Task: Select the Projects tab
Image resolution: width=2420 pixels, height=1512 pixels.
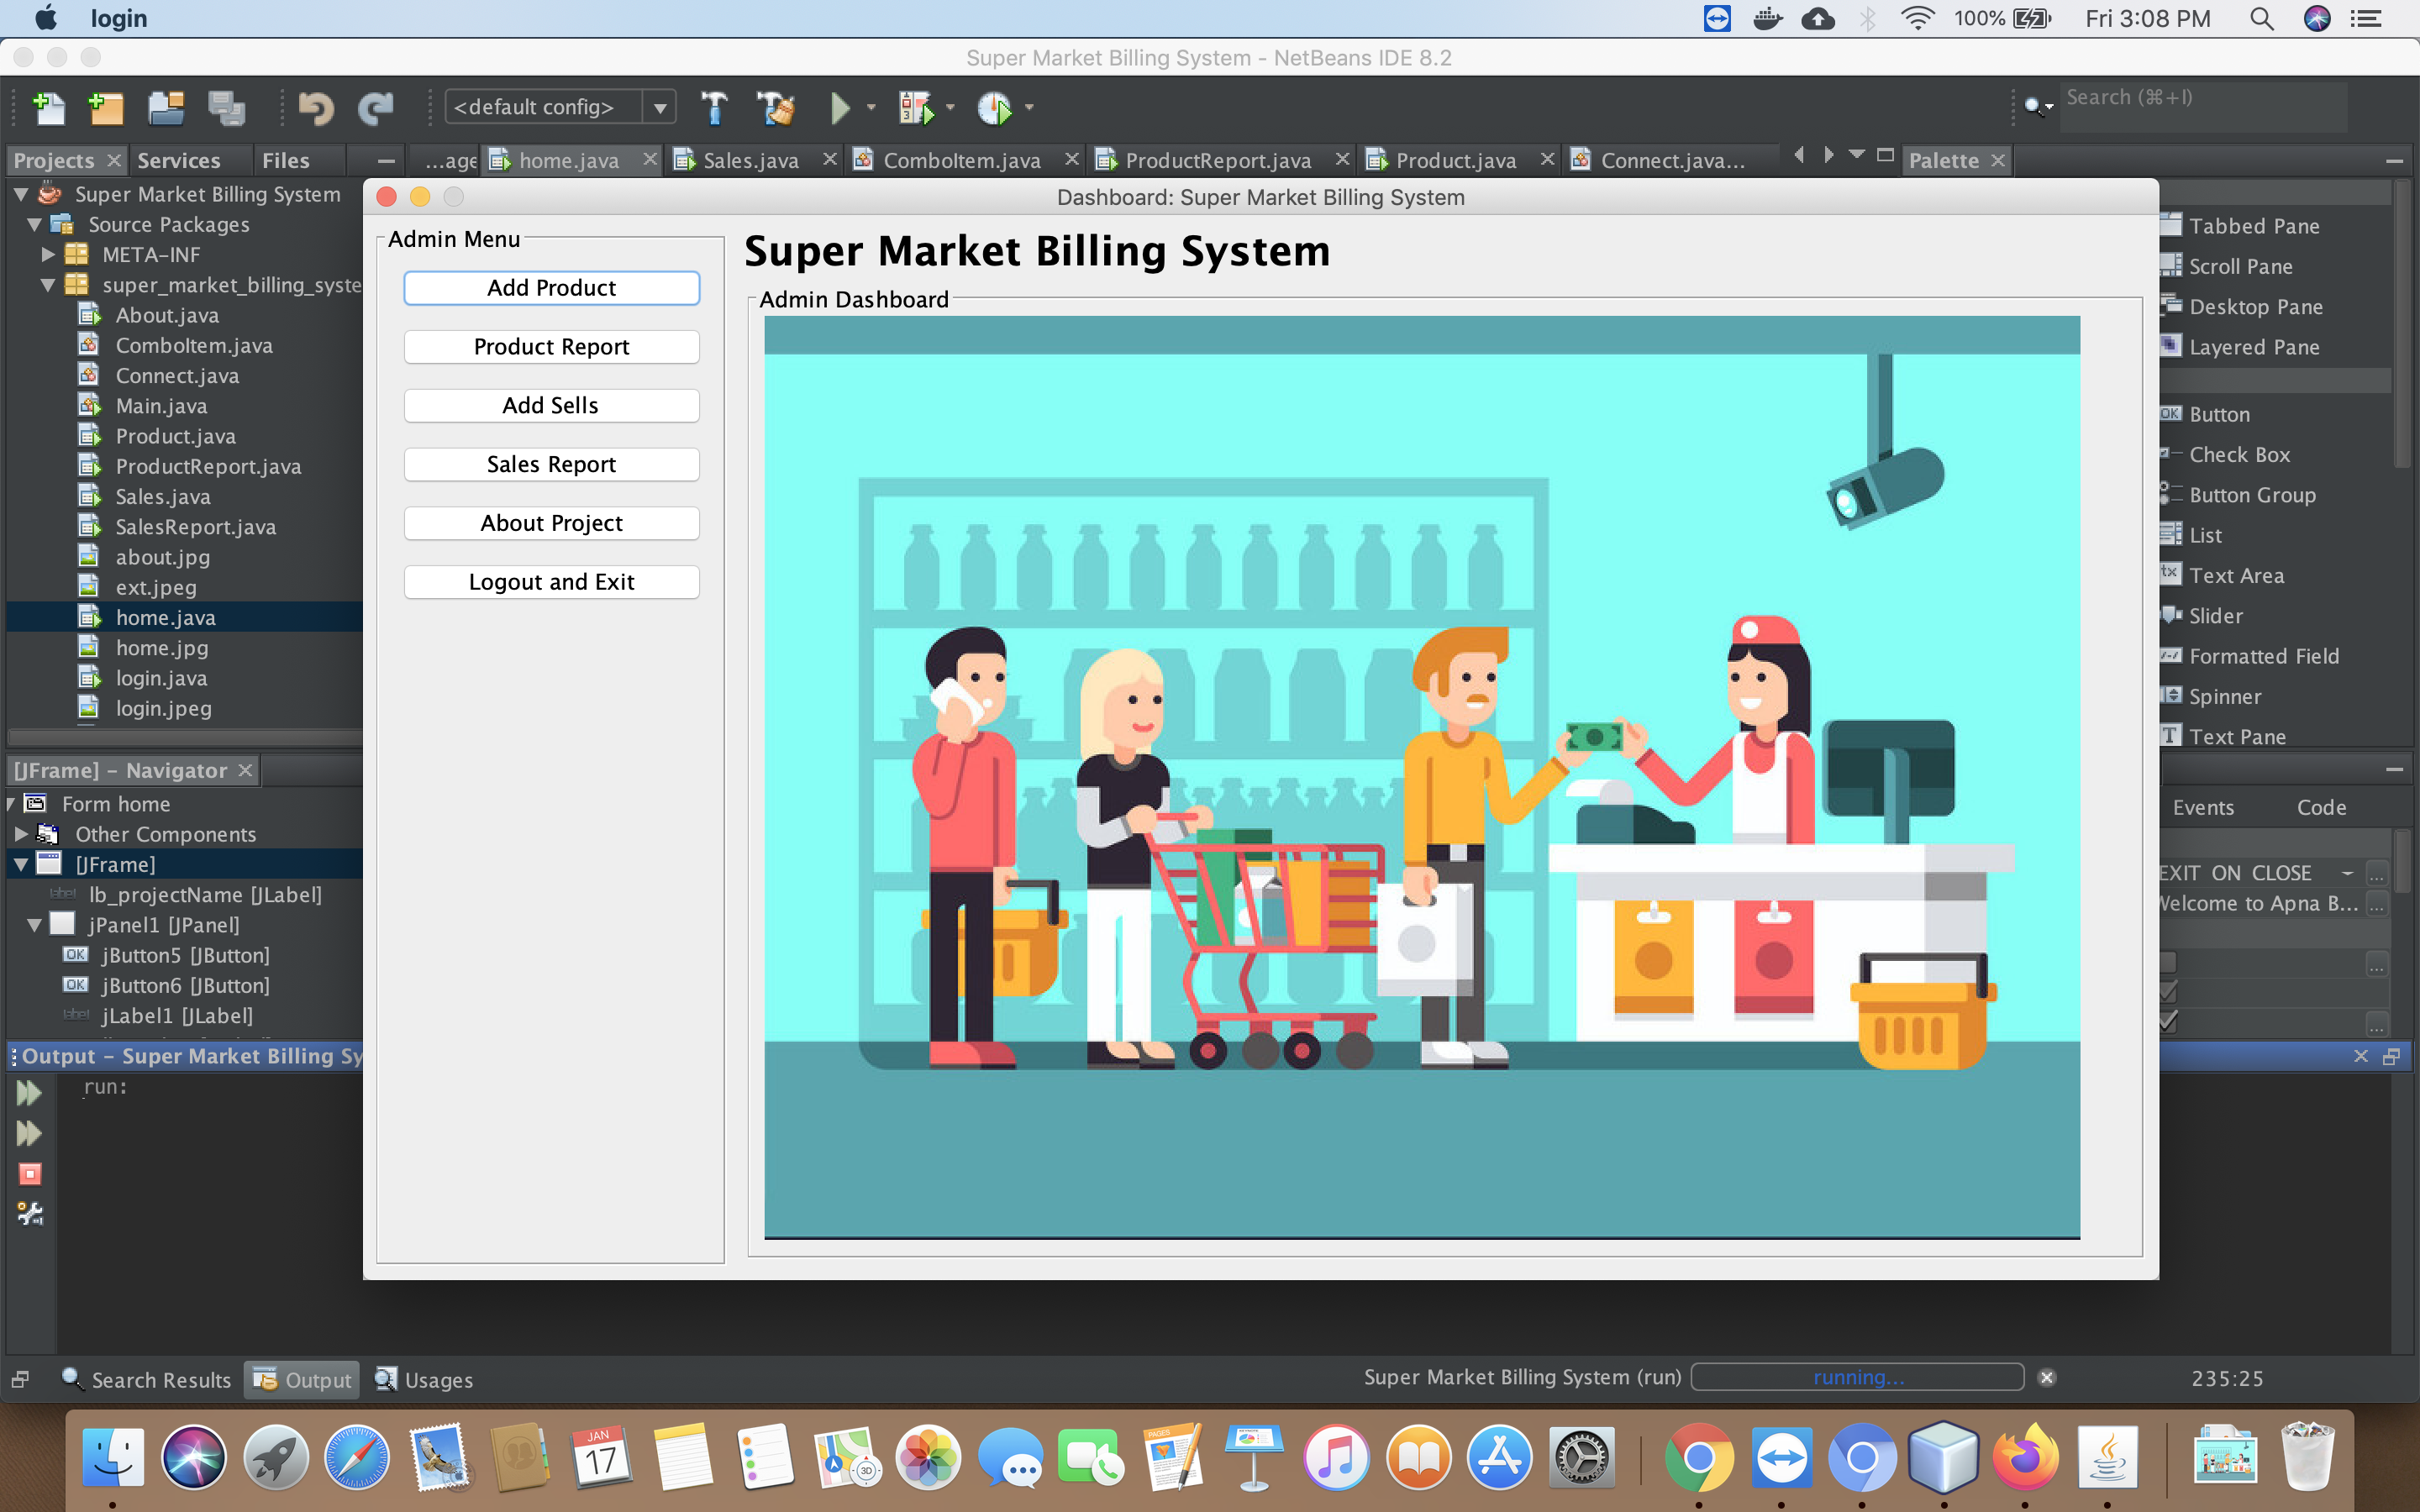Action: [52, 159]
